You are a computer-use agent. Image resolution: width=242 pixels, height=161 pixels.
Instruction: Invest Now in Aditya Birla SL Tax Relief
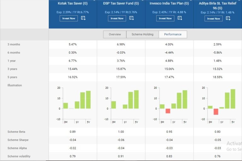click(214, 19)
